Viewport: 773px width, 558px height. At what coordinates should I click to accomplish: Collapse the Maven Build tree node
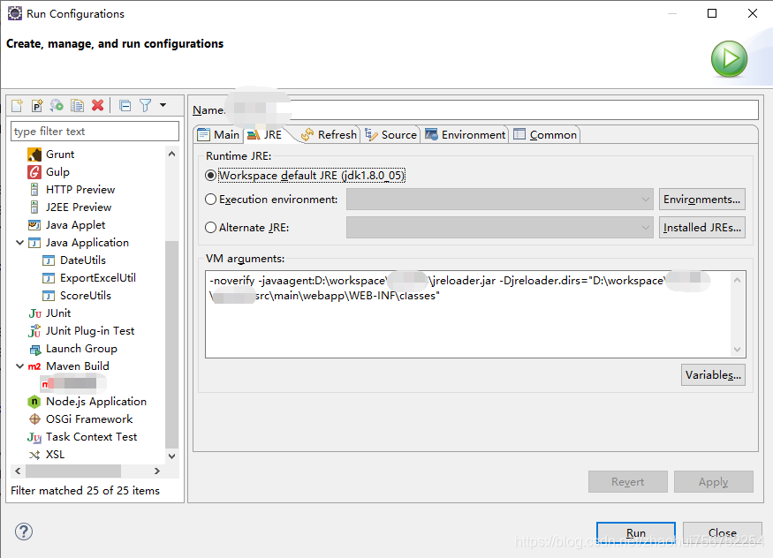[x=20, y=366]
